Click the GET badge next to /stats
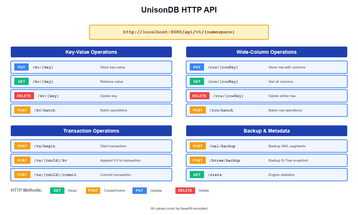 point(197,175)
